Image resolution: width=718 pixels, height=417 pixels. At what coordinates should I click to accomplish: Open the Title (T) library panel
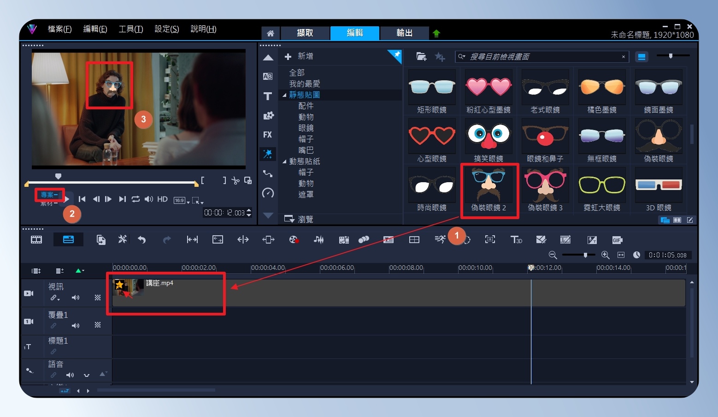(268, 96)
